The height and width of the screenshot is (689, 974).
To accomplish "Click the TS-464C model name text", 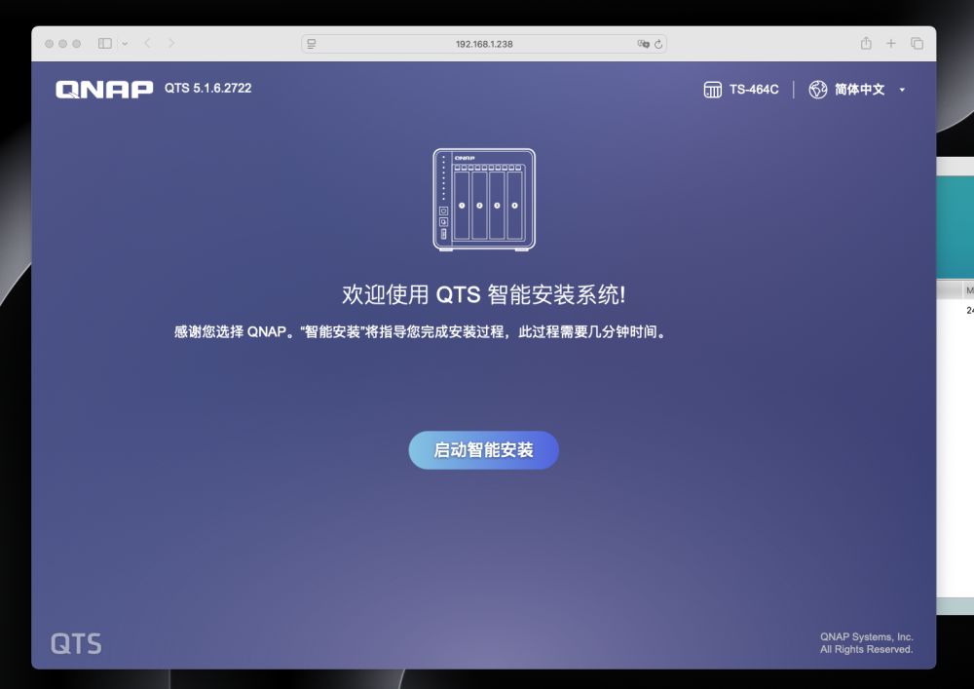I will 754,90.
